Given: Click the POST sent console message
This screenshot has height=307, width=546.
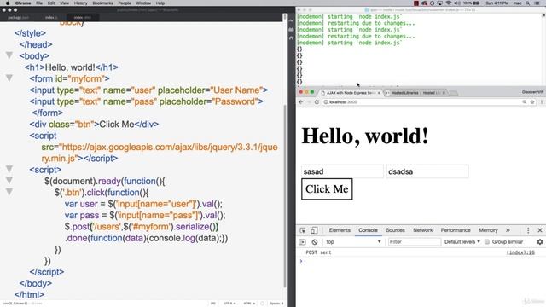Looking at the screenshot, I should tap(318, 252).
